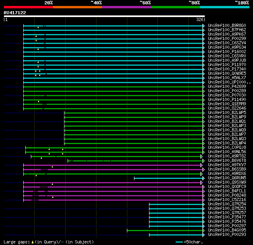
Task: Open UniRef100_C6SZV4 entry label
Action: (x=227, y=43)
